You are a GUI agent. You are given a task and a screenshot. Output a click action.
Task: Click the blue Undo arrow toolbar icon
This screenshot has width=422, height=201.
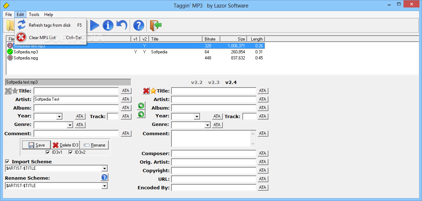tap(122, 25)
